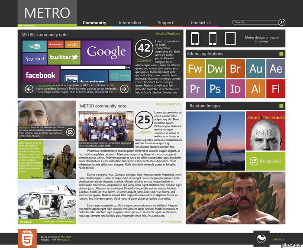
Task: Launch the Photoshop (Ps) tile
Action: 215,88
